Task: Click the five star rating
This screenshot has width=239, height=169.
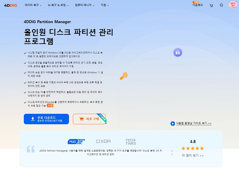Action: pyautogui.click(x=193, y=148)
